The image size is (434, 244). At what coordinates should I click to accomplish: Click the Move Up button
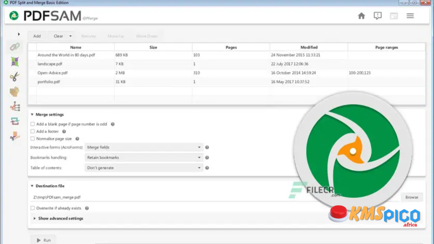pos(116,36)
